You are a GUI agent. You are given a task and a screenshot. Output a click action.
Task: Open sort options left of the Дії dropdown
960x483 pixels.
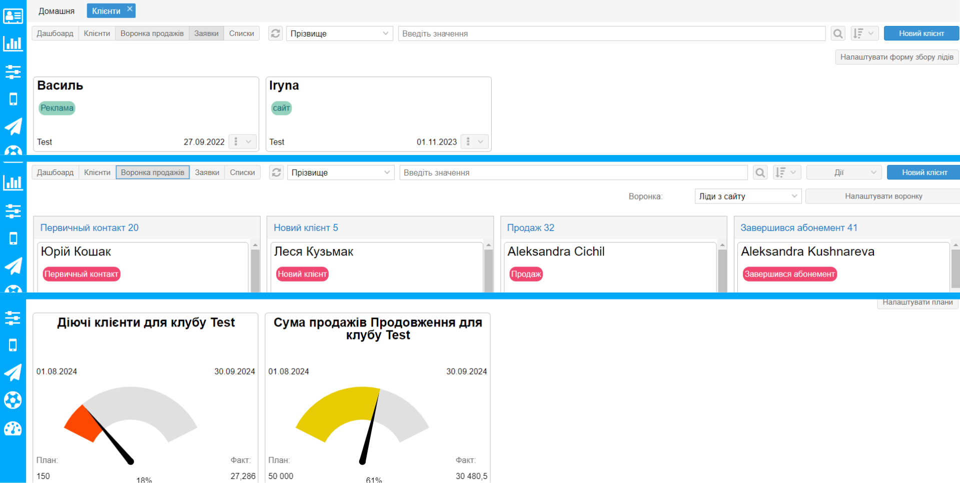click(x=787, y=172)
